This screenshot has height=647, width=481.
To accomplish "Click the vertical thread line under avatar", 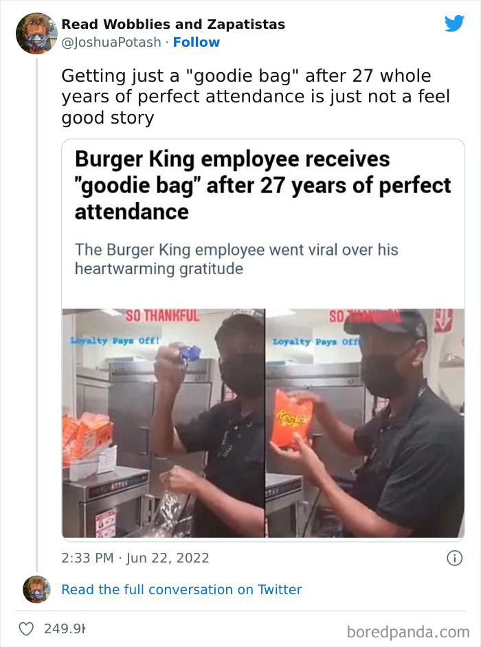I will click(x=36, y=315).
